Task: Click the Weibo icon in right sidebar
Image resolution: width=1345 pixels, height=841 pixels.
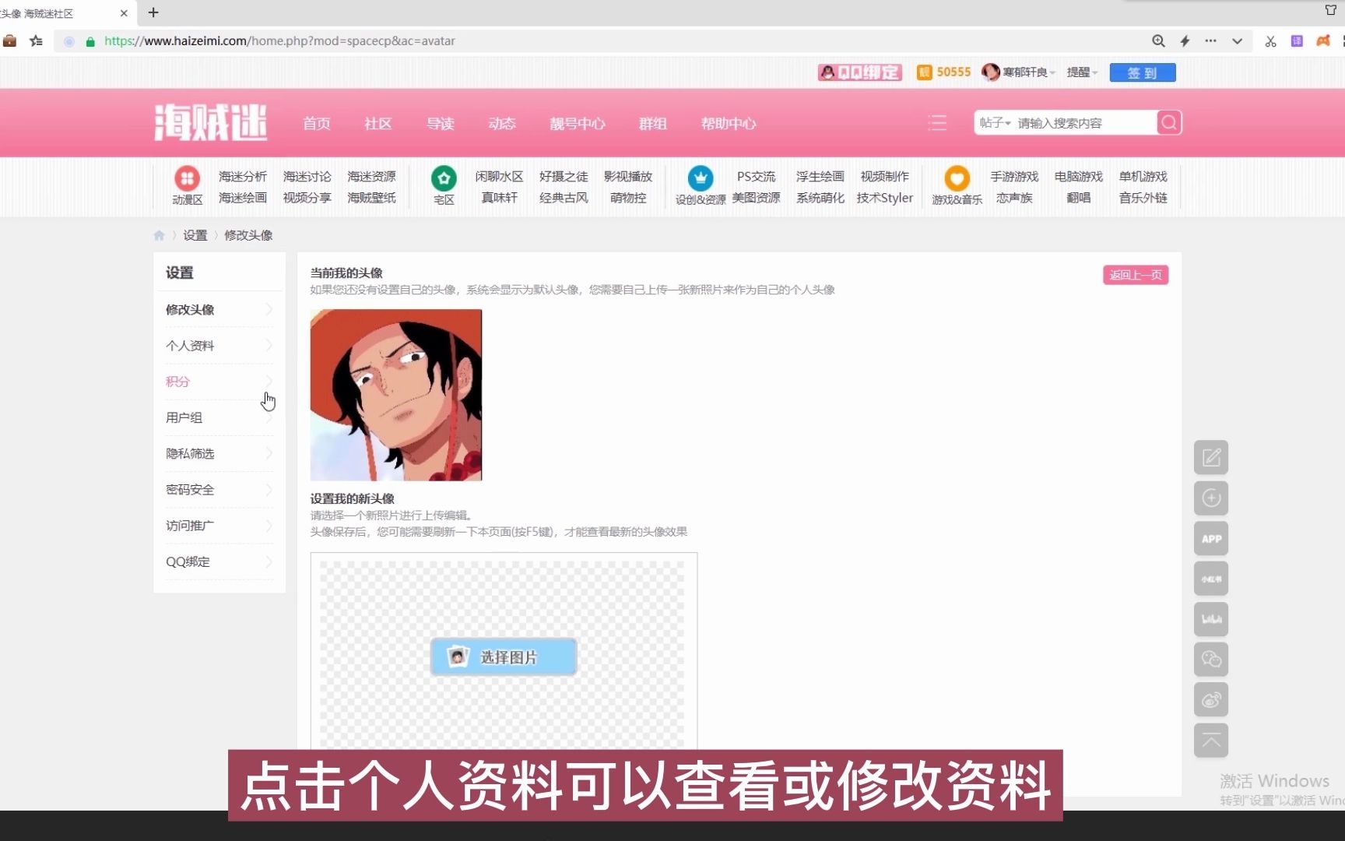Action: pos(1211,700)
